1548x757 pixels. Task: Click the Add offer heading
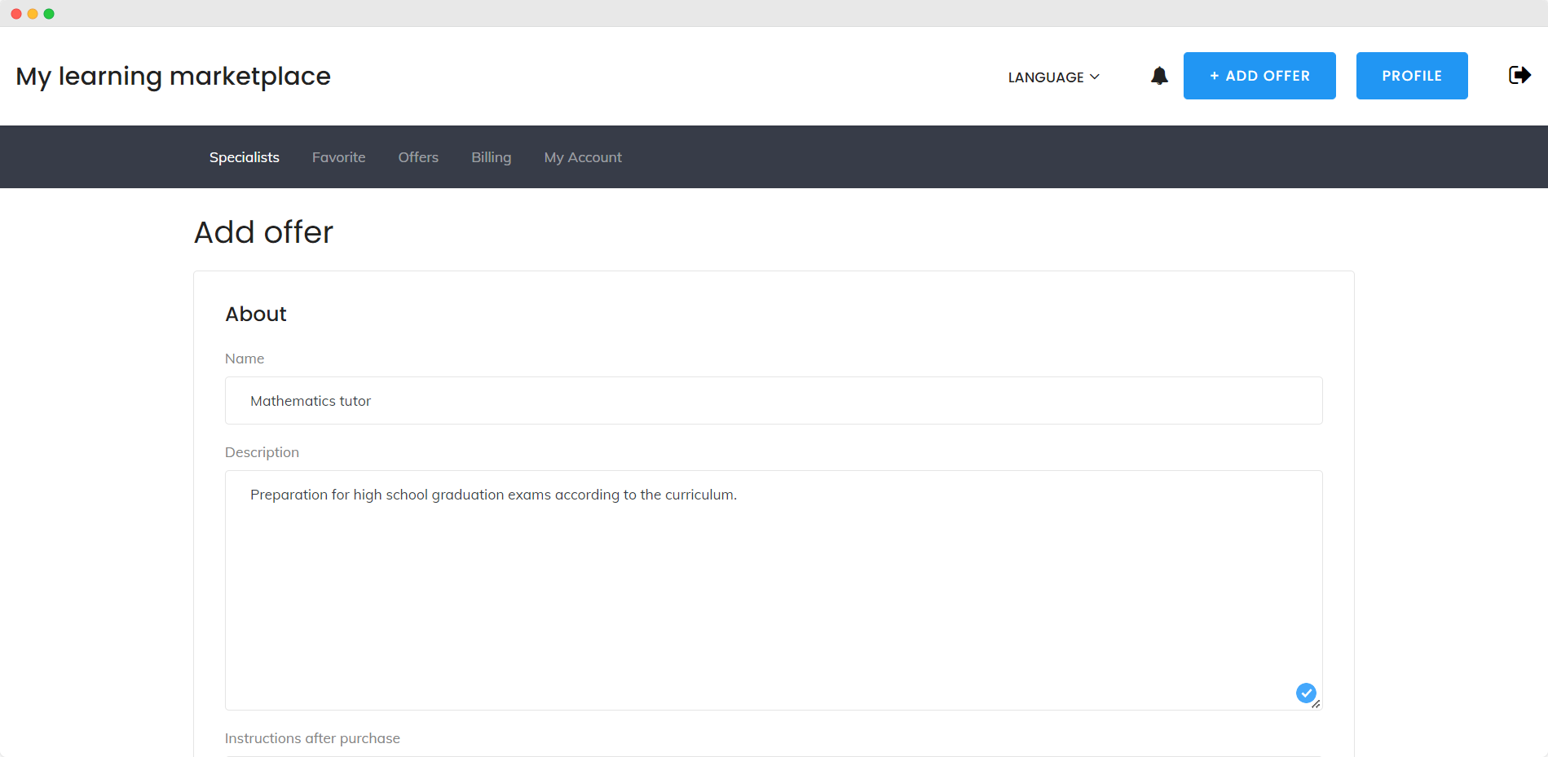(263, 232)
